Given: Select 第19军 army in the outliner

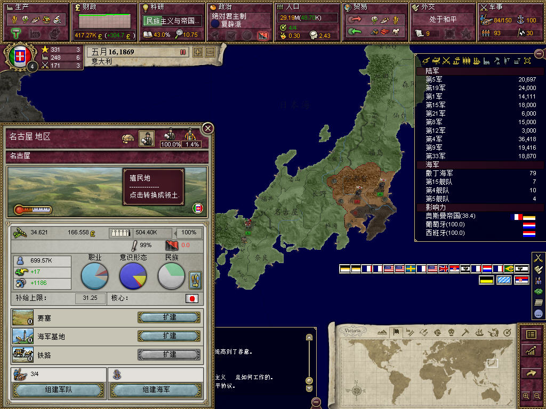Looking at the screenshot, I should point(480,88).
